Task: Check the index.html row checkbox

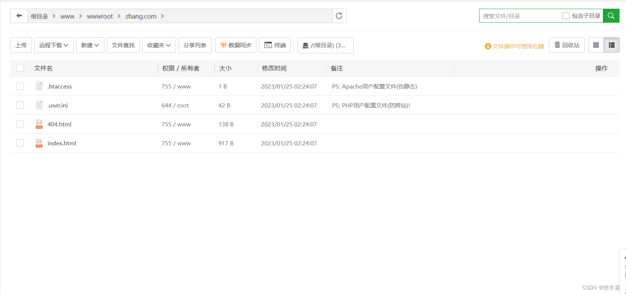Action: 20,143
